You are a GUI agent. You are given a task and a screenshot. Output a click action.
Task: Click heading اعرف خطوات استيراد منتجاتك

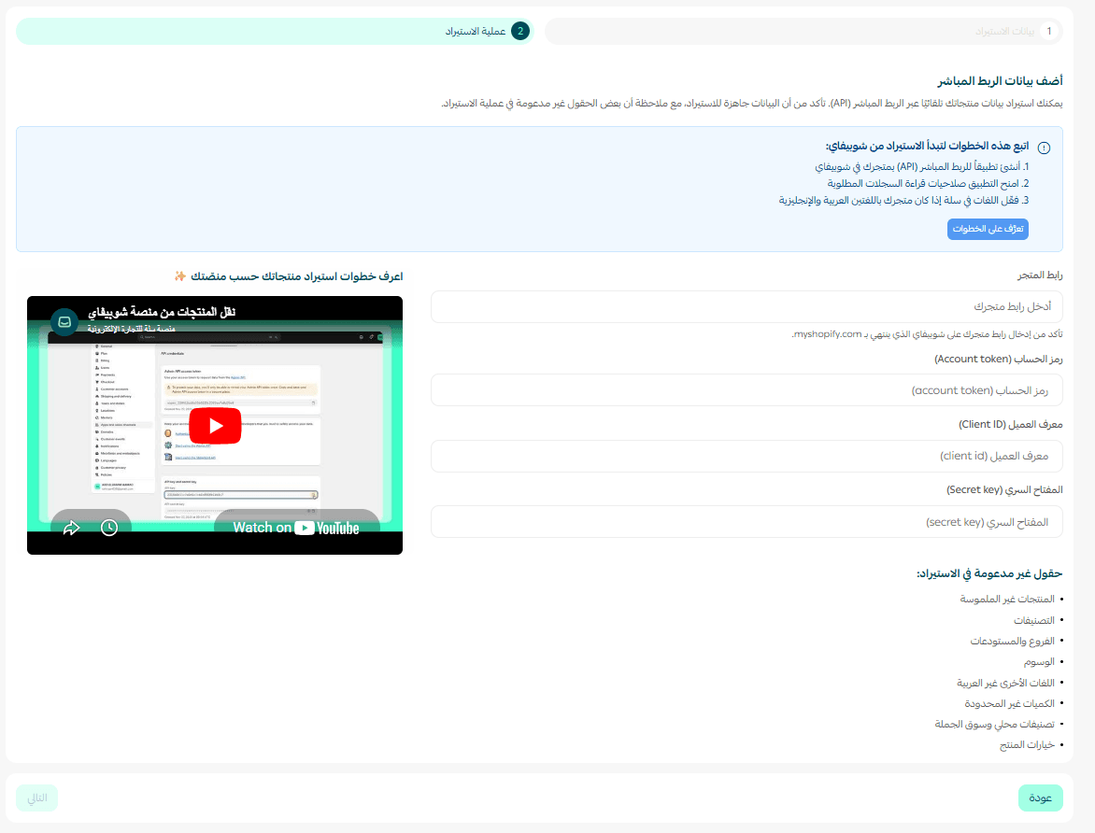click(297, 276)
